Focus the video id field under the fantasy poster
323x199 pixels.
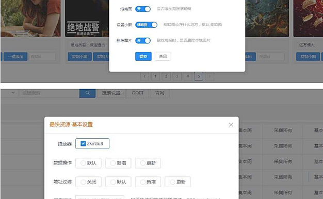[x=271, y=57]
